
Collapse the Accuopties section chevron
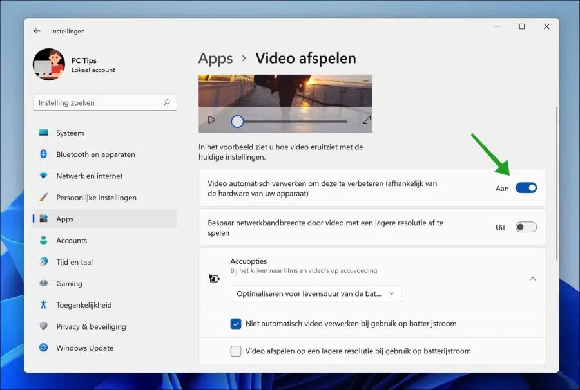click(x=532, y=279)
